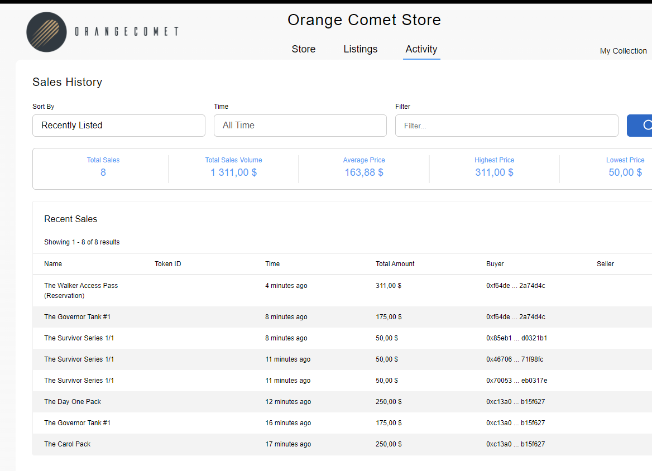Image resolution: width=652 pixels, height=471 pixels.
Task: Expand the All Time dropdown
Action: [x=300, y=125]
